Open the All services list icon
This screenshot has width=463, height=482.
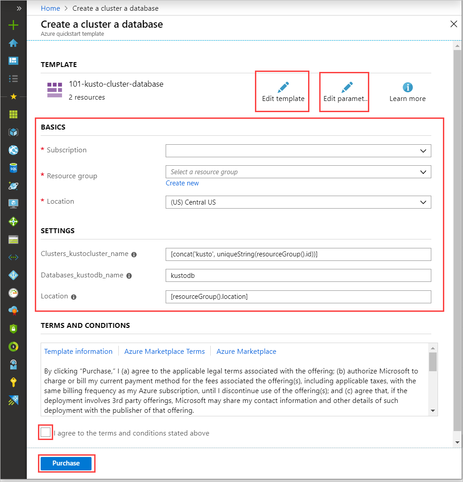point(13,79)
